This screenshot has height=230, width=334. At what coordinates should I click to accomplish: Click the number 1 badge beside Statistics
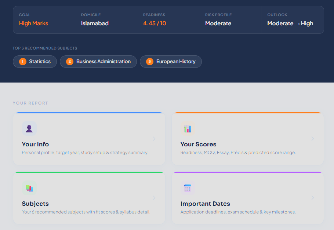pos(23,62)
